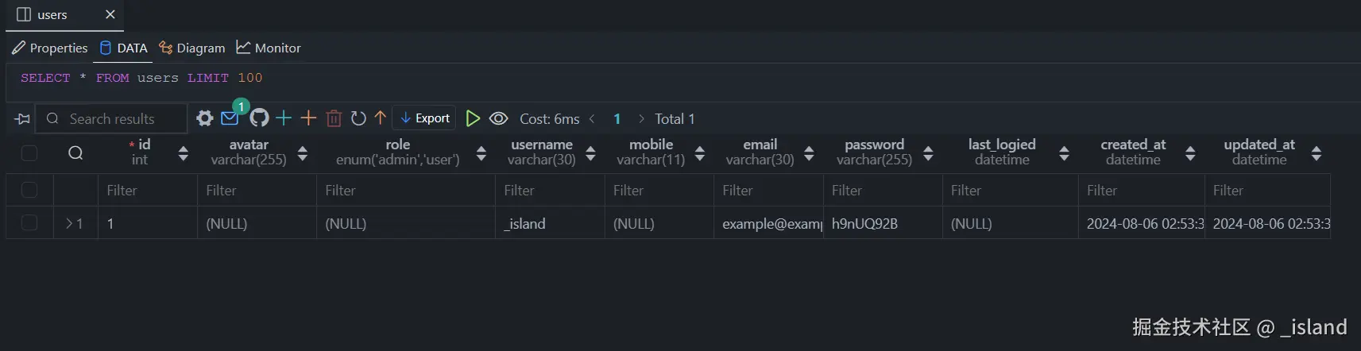The height and width of the screenshot is (351, 1361).
Task: Click the Export button
Action: [425, 118]
